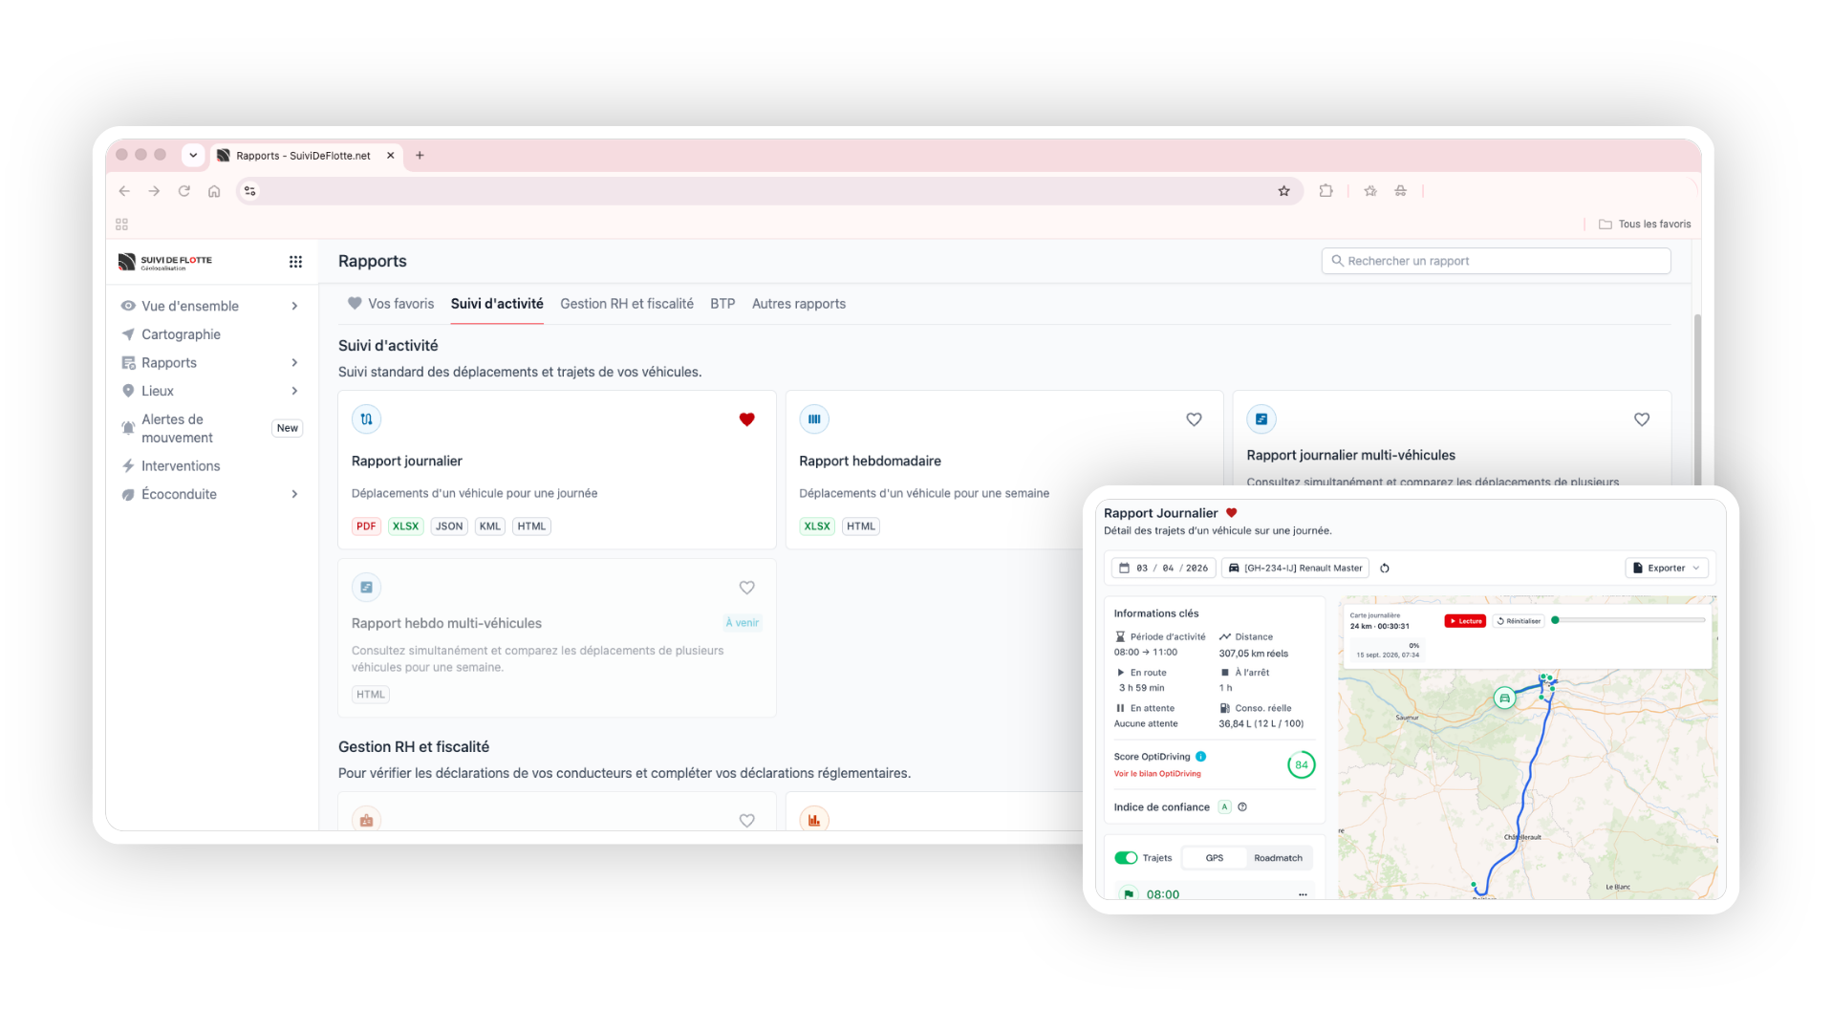Image resolution: width=1832 pixels, height=1031 pixels.
Task: Click the Indice de confiance help icon
Action: [1242, 807]
